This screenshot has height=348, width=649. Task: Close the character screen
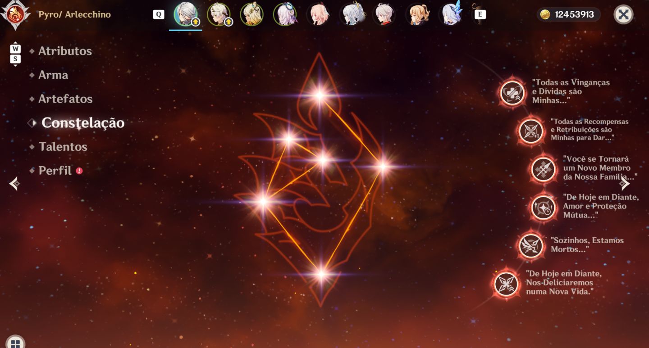point(623,14)
